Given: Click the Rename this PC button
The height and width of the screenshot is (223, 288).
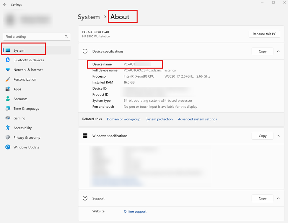Looking at the screenshot, I should tap(264, 34).
